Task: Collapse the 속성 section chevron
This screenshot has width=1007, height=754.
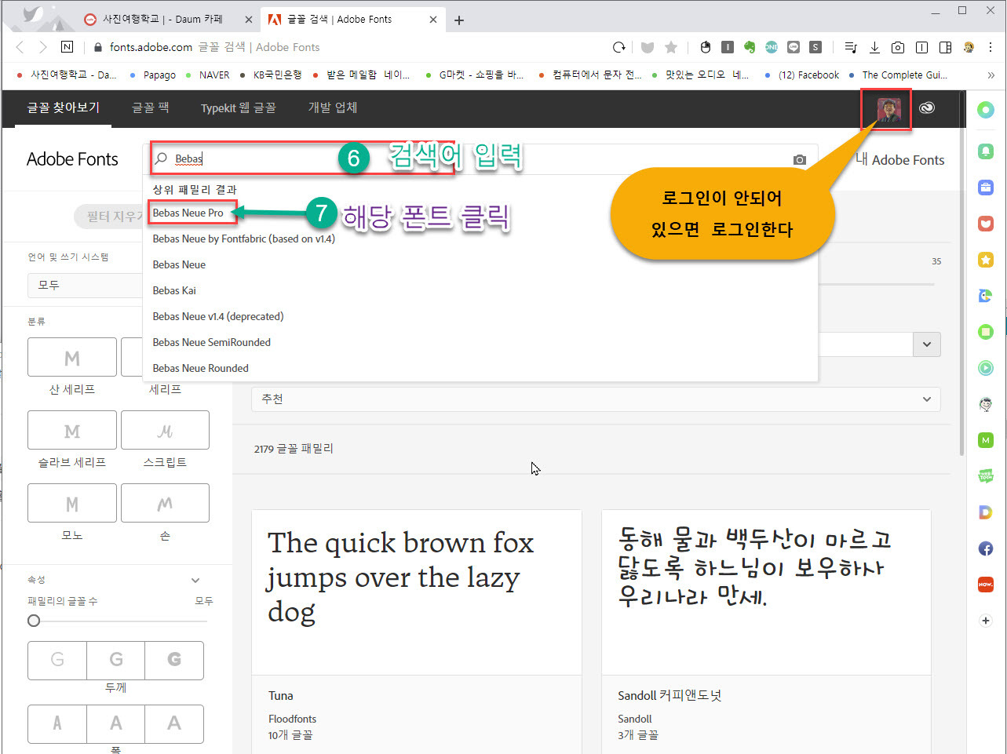Action: pyautogui.click(x=195, y=580)
